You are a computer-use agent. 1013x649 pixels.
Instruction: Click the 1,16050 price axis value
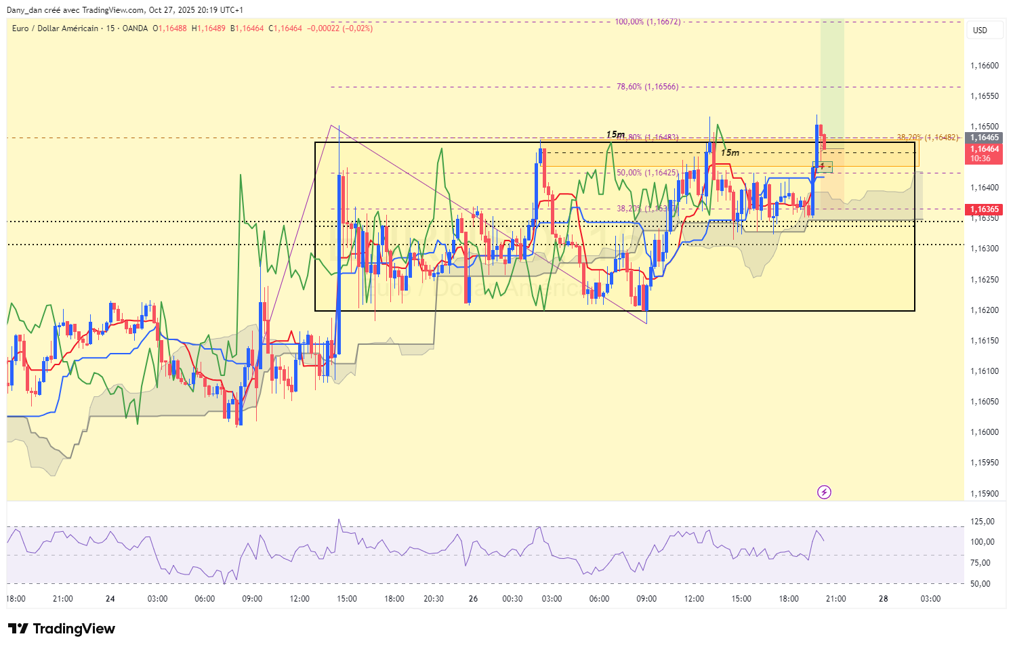point(985,402)
